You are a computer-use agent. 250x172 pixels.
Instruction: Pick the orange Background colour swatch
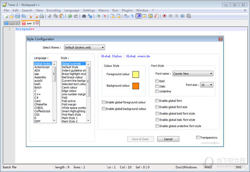(136, 86)
